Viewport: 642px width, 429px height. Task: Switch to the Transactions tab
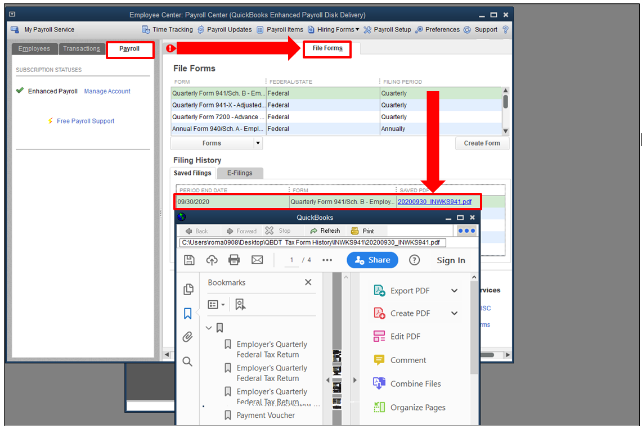82,49
